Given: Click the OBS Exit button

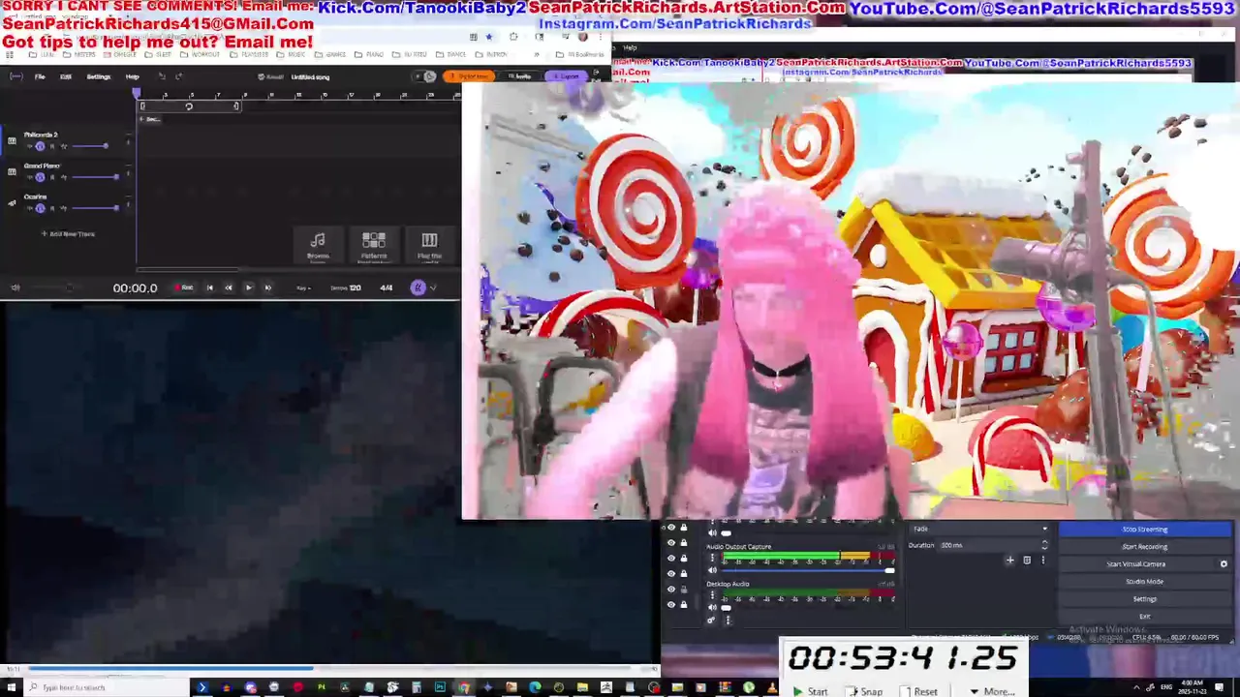Looking at the screenshot, I should click(1145, 617).
